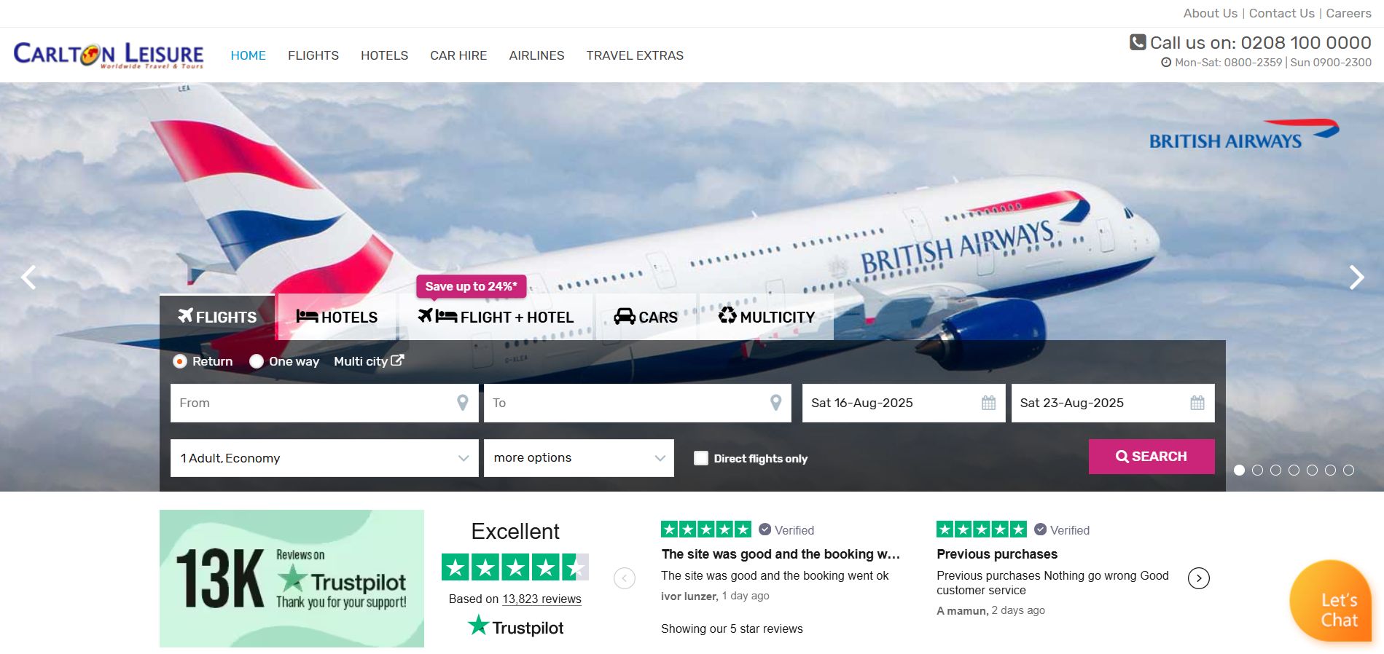Click the pink Search button

pos(1152,457)
